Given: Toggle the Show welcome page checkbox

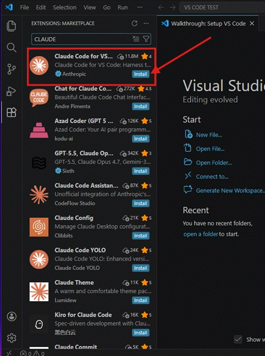Looking at the screenshot, I should [x=238, y=340].
